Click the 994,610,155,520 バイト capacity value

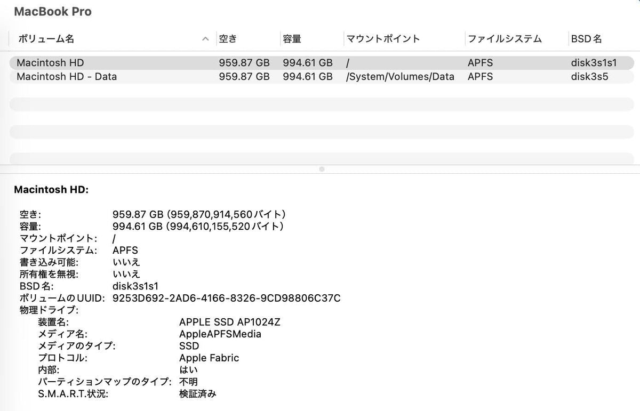coord(225,227)
